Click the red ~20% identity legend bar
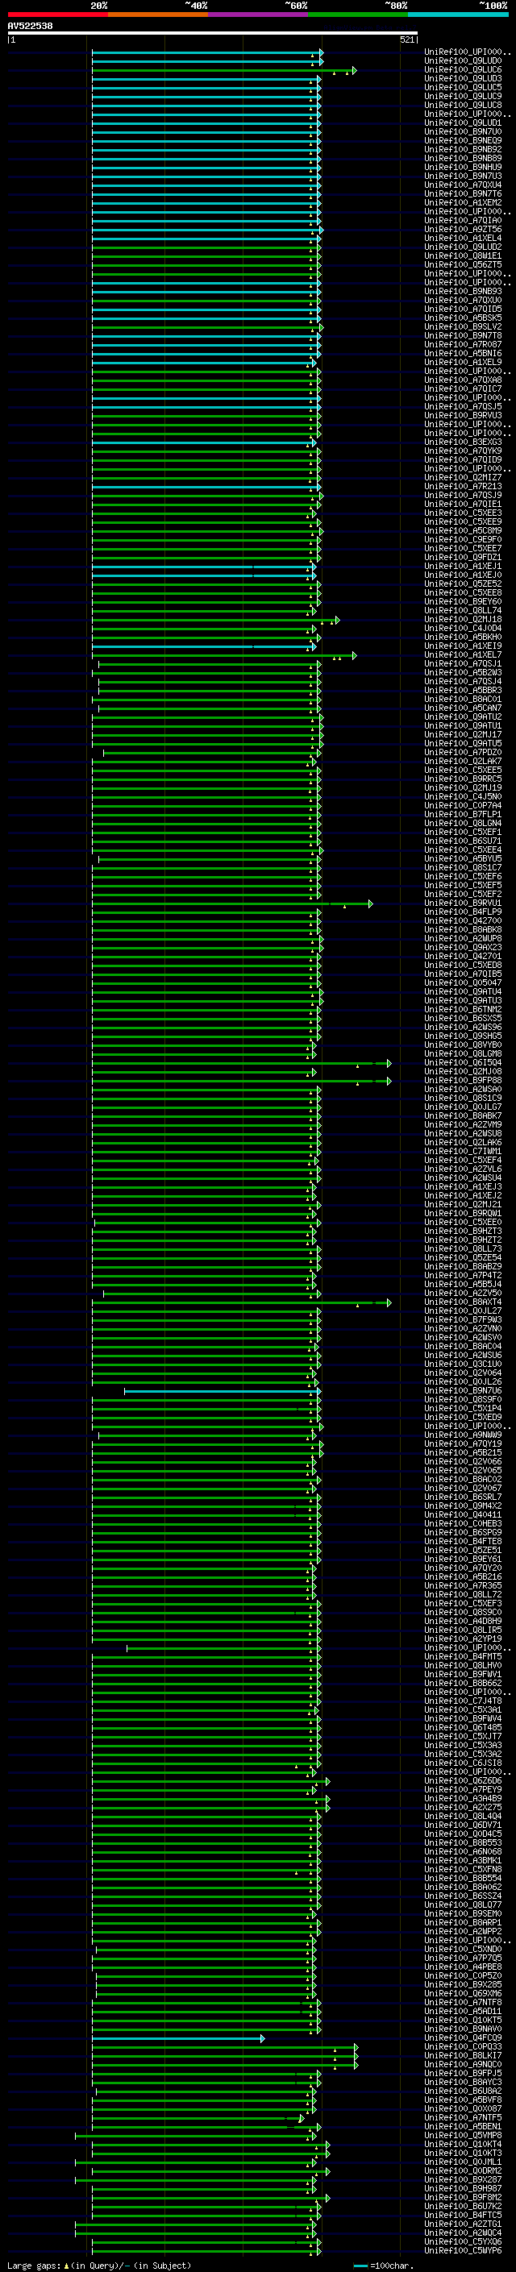The image size is (516, 2272). coord(57,15)
